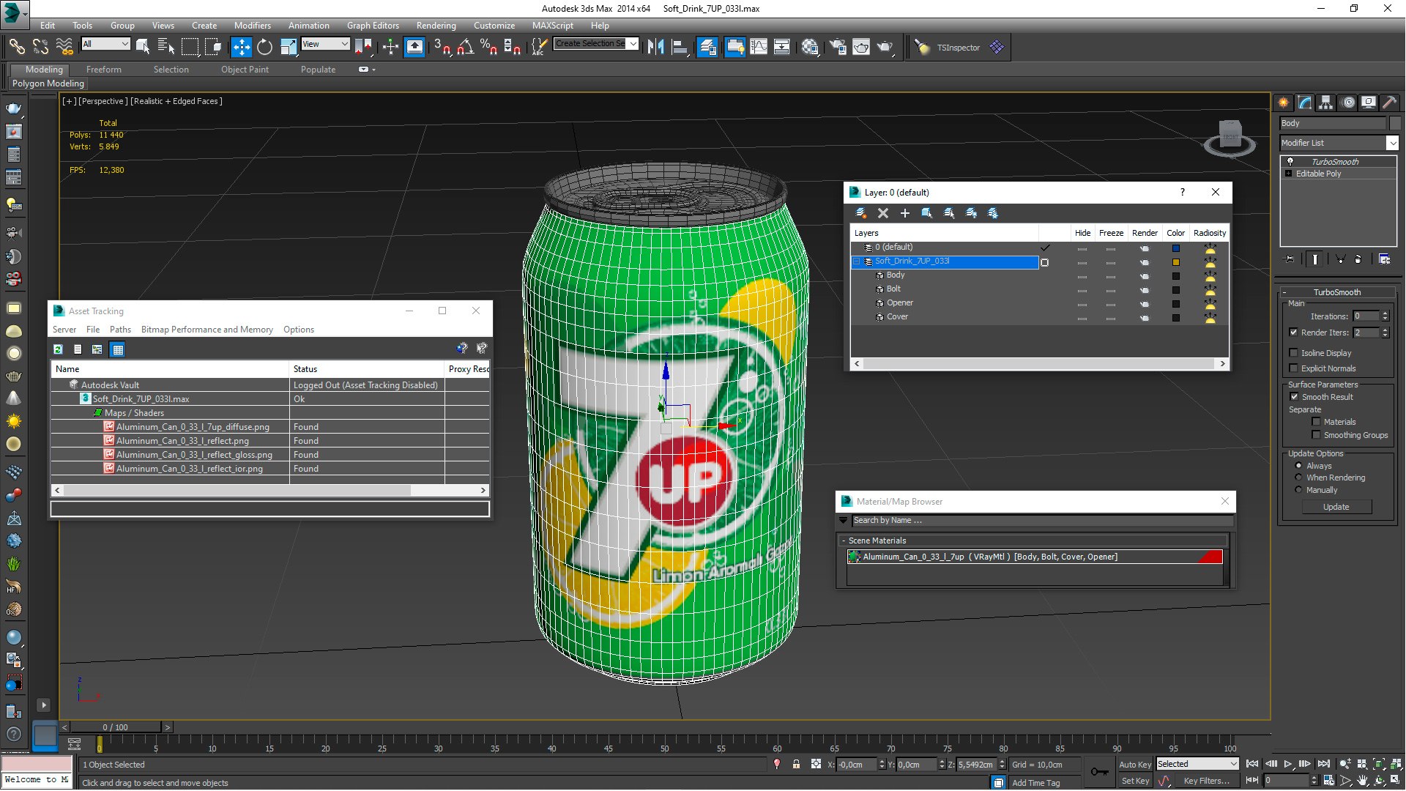Click the Polygon Modeling panel label
This screenshot has width=1406, height=791.
[x=48, y=83]
